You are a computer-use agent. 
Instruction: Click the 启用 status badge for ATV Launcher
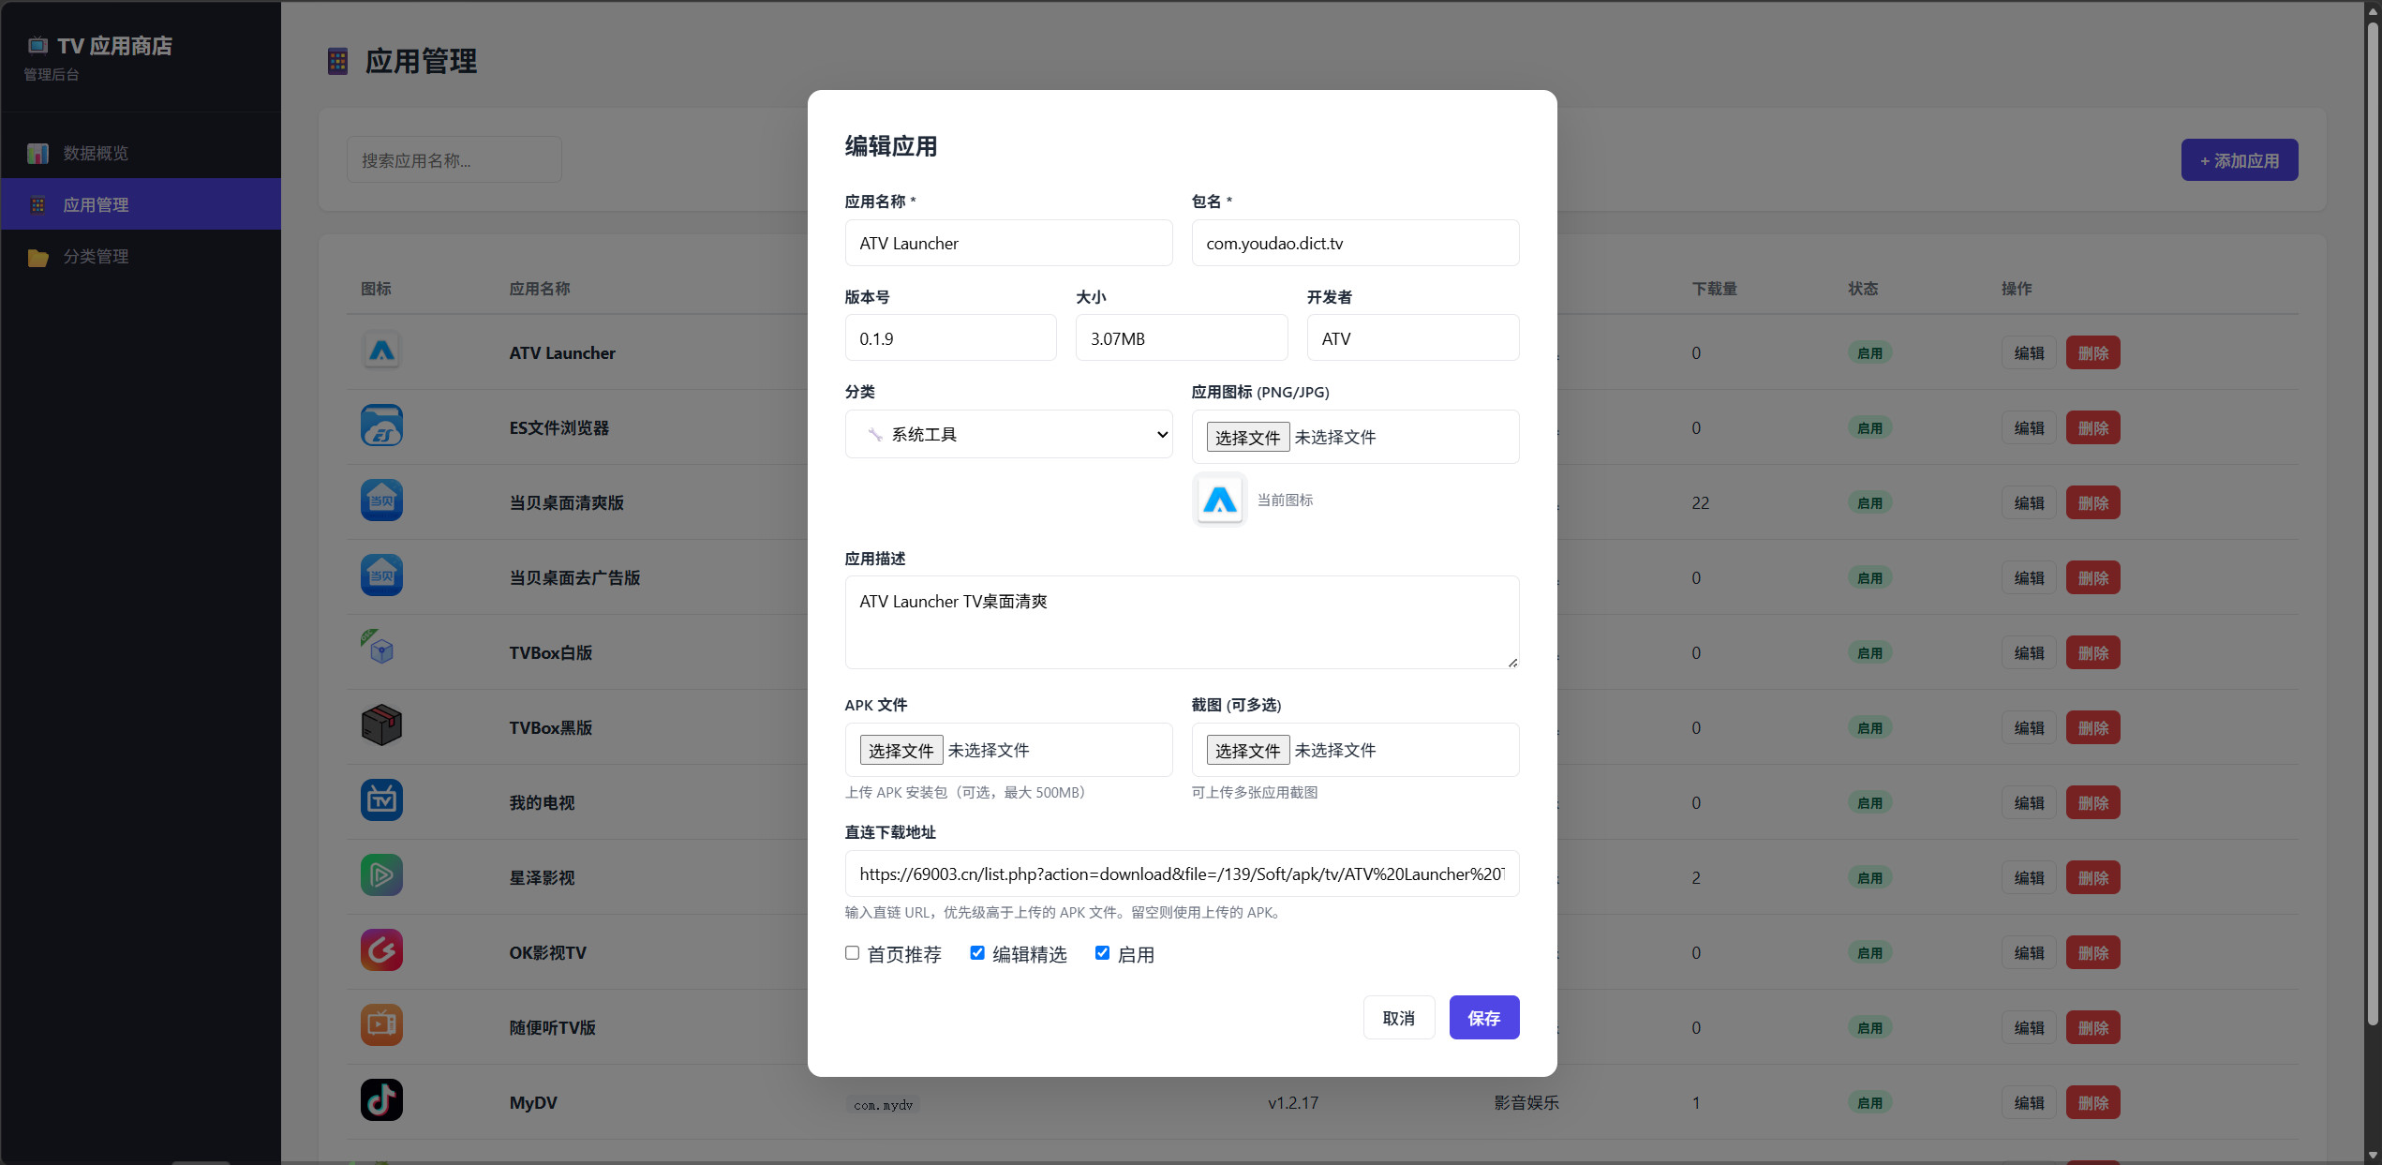point(1870,352)
